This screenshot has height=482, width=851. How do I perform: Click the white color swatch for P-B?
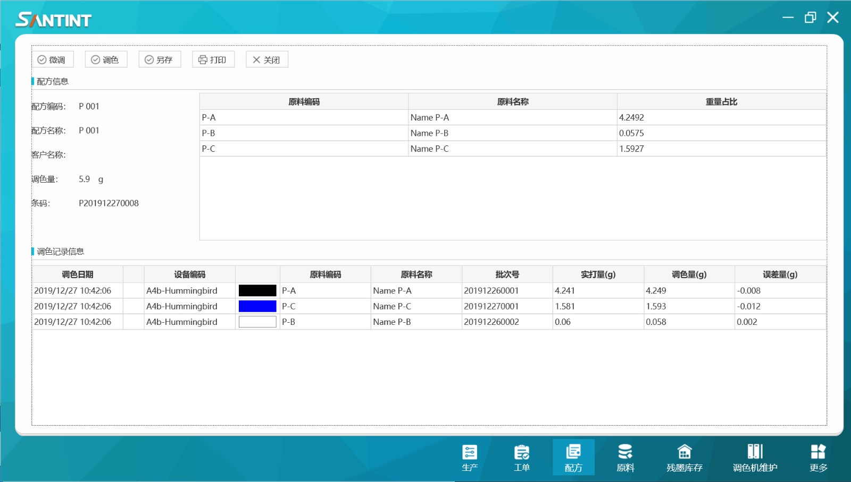pyautogui.click(x=257, y=322)
